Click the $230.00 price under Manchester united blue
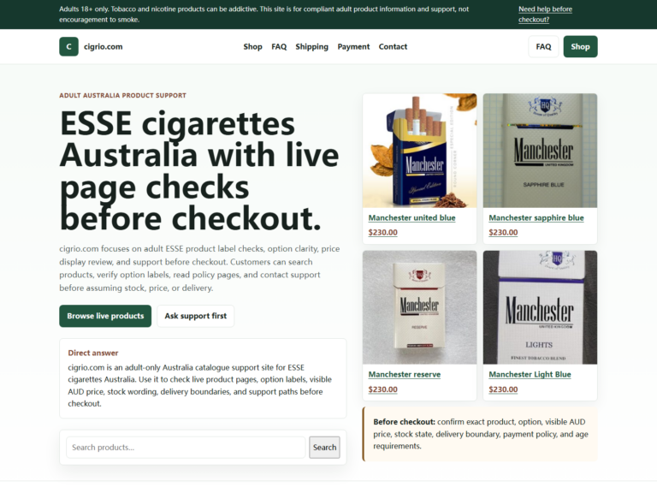Image resolution: width=657 pixels, height=493 pixels. point(383,232)
